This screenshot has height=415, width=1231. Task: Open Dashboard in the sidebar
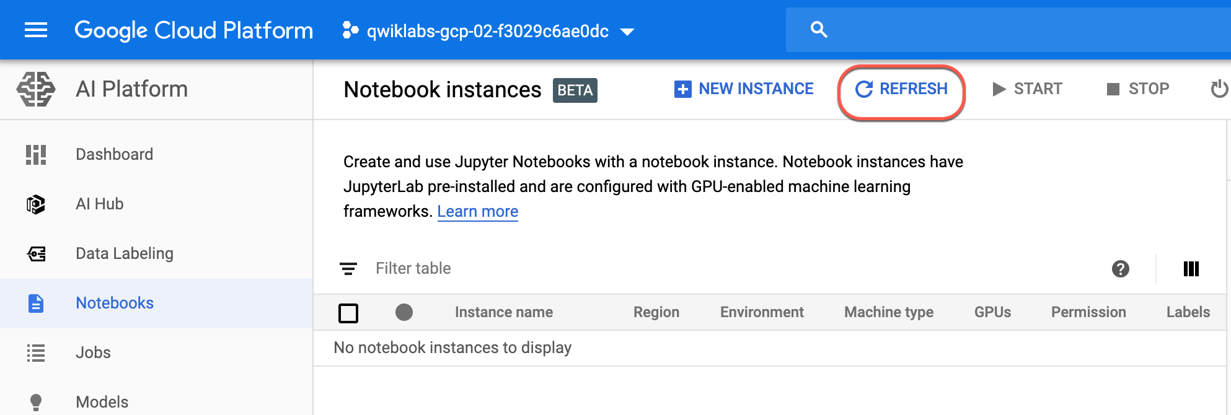(156, 154)
